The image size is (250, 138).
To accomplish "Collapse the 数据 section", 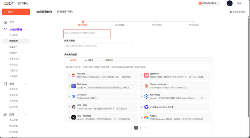I will coord(26,114).
